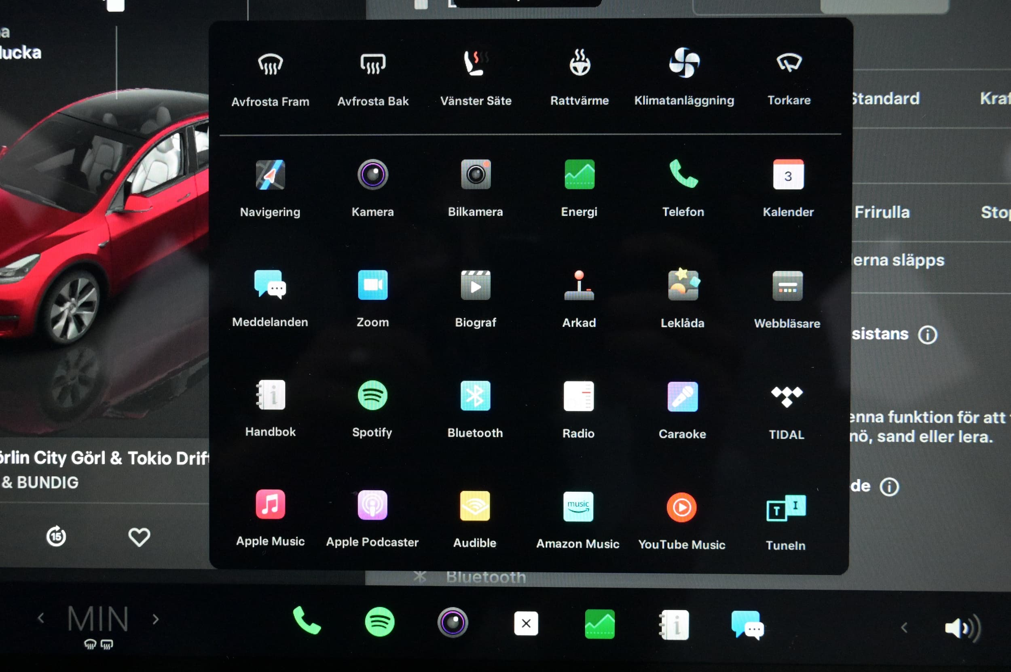
Task: Launch the TuneIn app
Action: [x=786, y=522]
